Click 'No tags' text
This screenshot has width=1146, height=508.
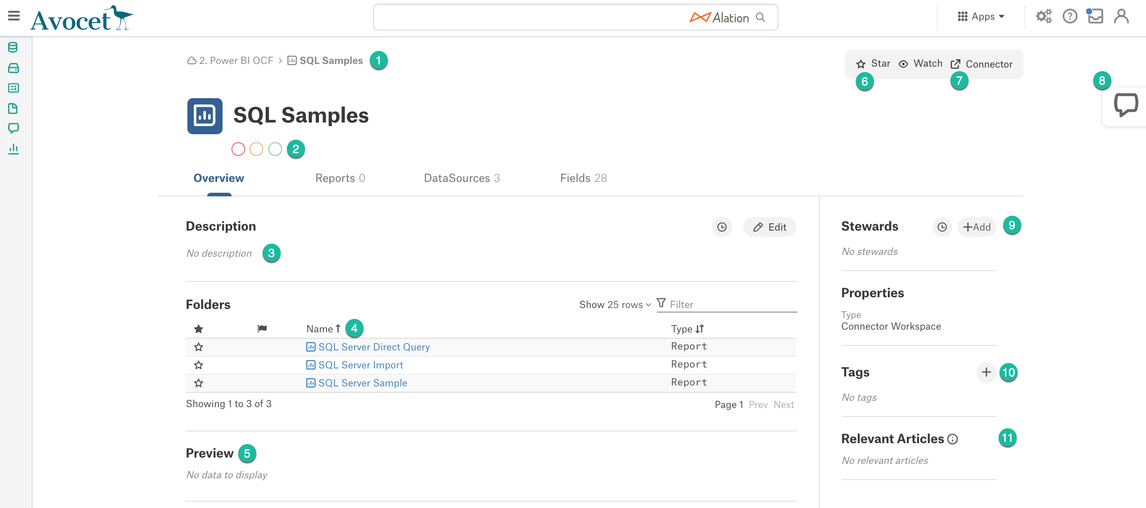[x=859, y=398]
